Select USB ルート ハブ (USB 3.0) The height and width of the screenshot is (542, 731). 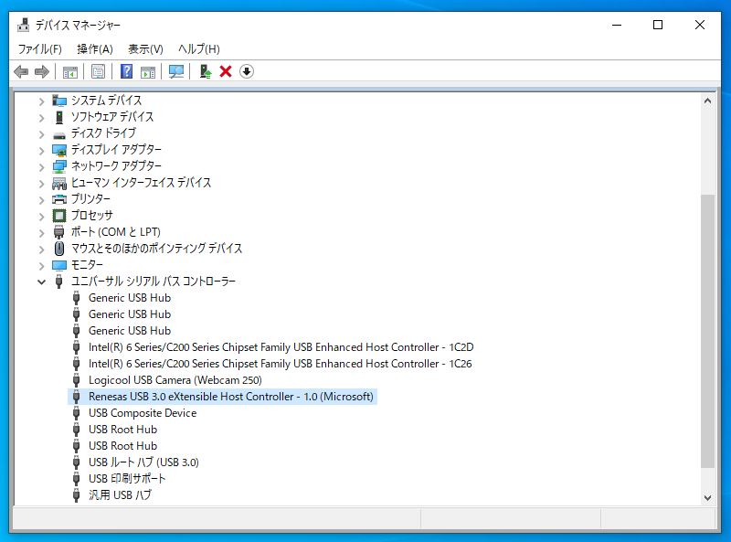point(143,462)
